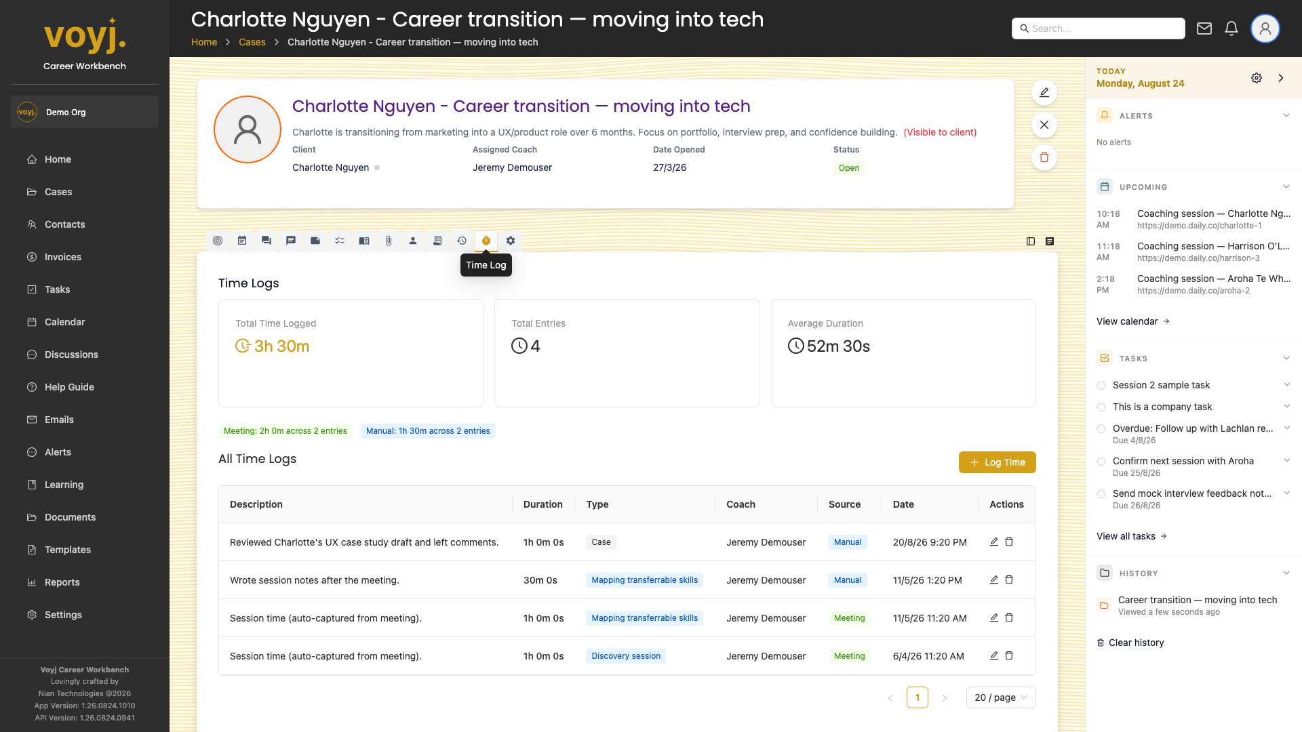Open the paperclip attachments tab icon

click(x=389, y=241)
